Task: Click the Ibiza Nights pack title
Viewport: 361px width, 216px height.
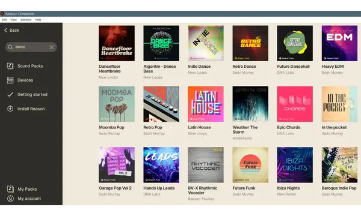Action: (288, 188)
